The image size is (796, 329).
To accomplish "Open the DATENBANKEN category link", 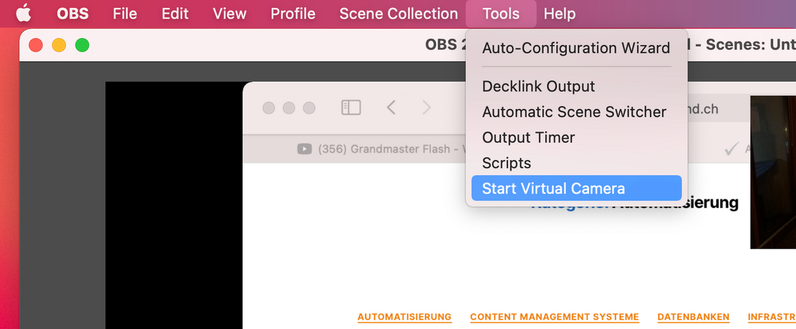I will point(693,317).
